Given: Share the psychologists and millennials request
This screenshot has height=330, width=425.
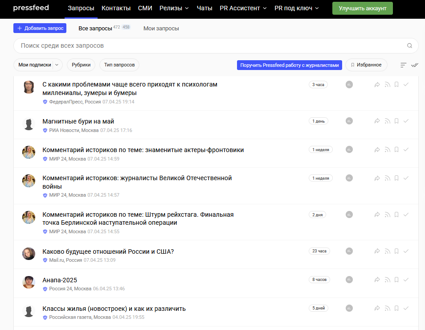Looking at the screenshot, I should [x=377, y=85].
